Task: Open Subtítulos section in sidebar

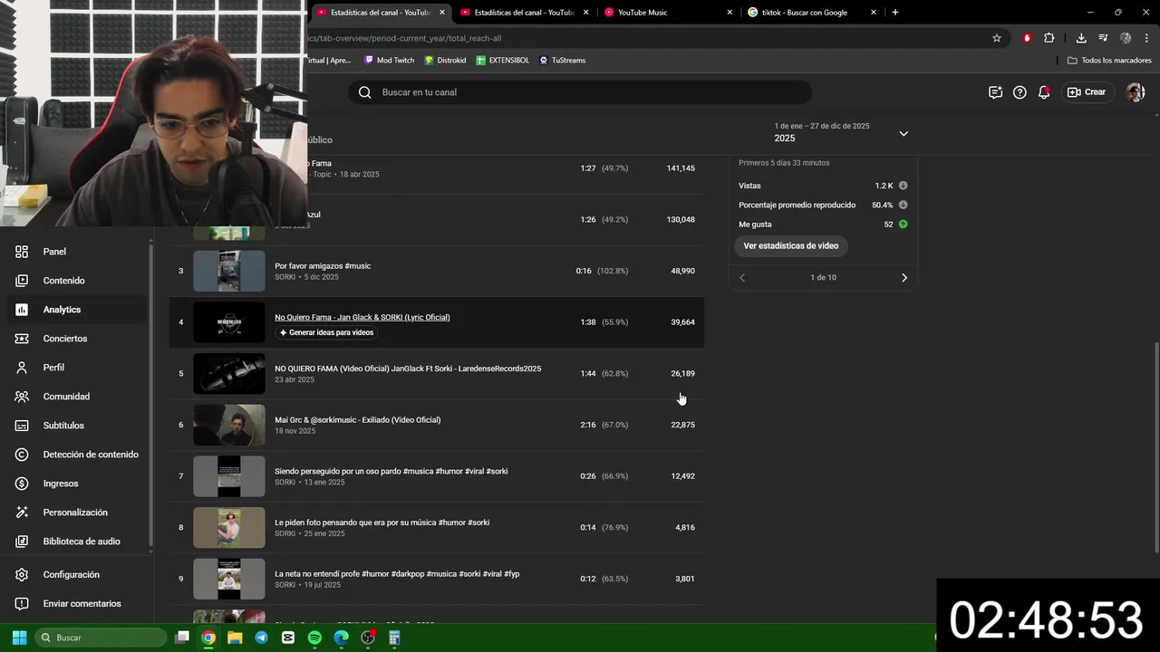Action: pyautogui.click(x=77, y=426)
